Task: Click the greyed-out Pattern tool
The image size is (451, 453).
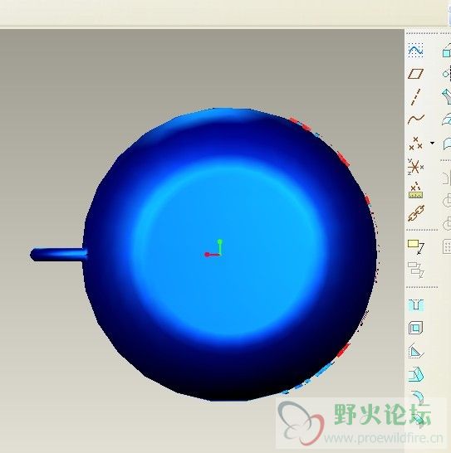Action: tap(447, 246)
